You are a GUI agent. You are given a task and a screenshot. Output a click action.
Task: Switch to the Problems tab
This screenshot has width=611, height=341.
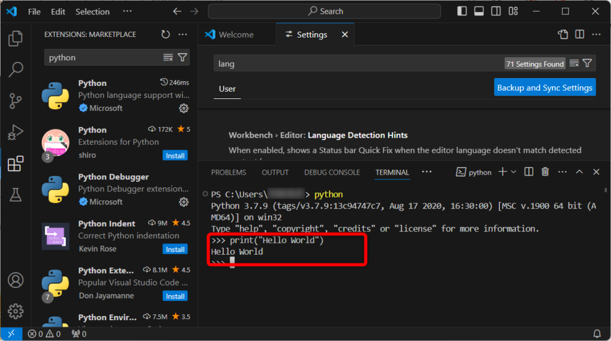[x=229, y=172]
